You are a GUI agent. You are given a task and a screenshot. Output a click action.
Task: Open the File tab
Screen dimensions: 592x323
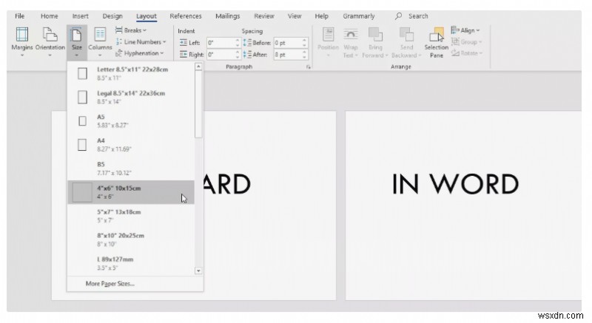20,16
